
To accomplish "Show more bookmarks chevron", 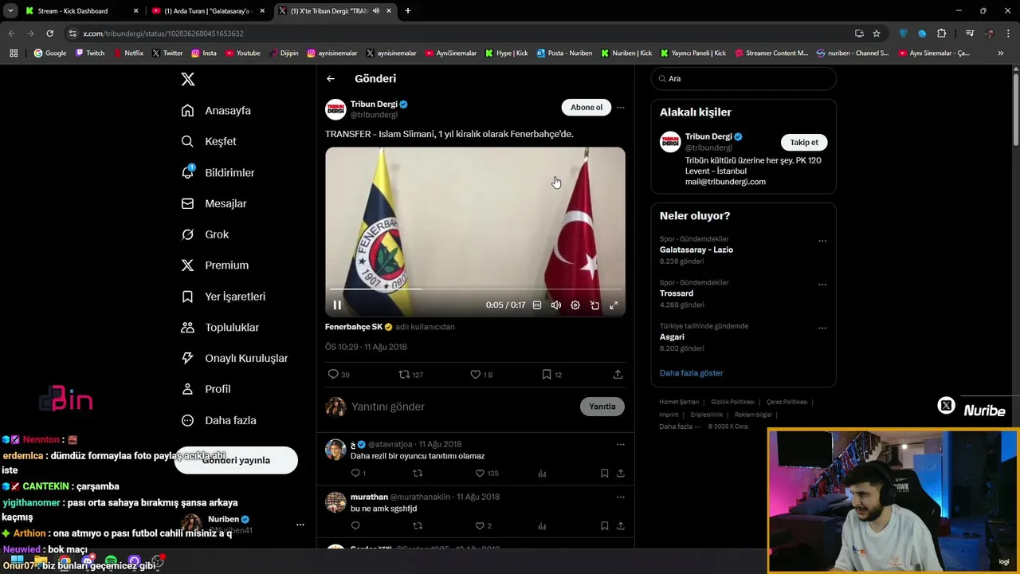I will (x=1000, y=53).
